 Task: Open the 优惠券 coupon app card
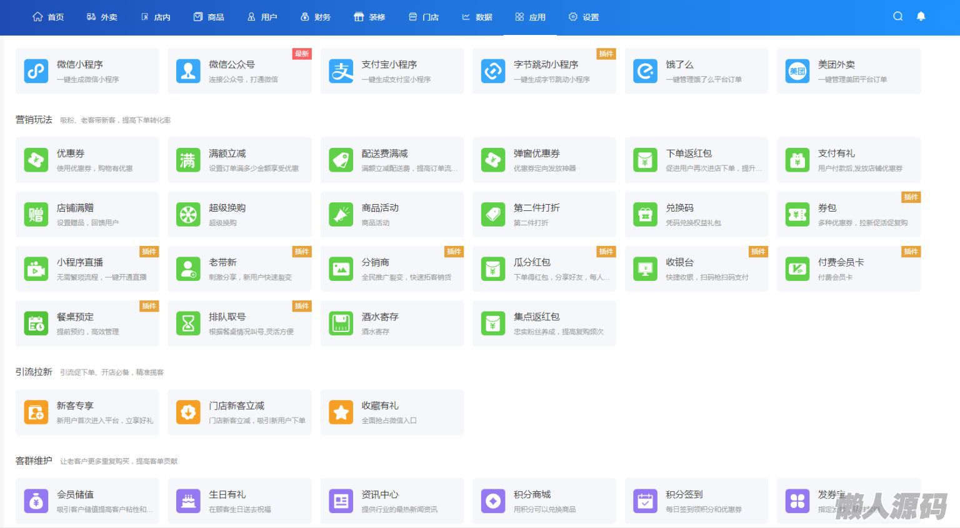coord(87,160)
